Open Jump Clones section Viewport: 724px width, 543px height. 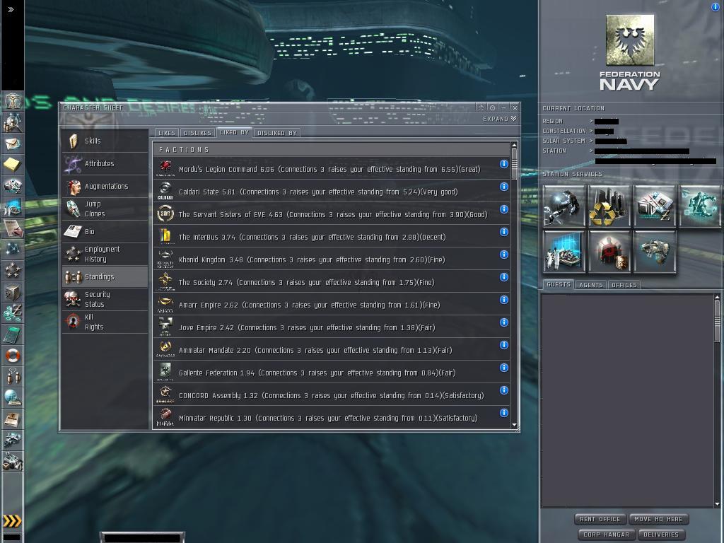[x=105, y=209]
